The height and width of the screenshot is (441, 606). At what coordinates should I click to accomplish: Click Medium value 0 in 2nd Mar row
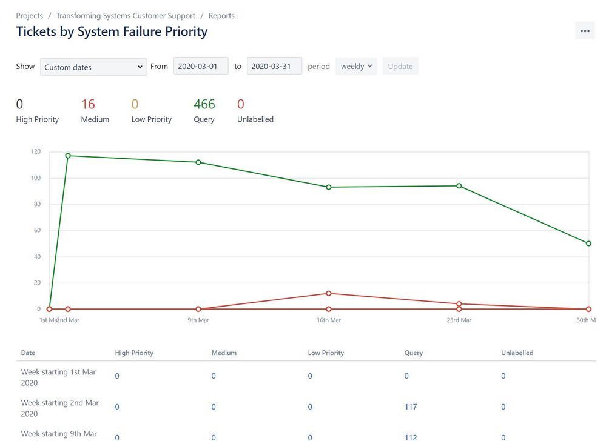coord(214,406)
